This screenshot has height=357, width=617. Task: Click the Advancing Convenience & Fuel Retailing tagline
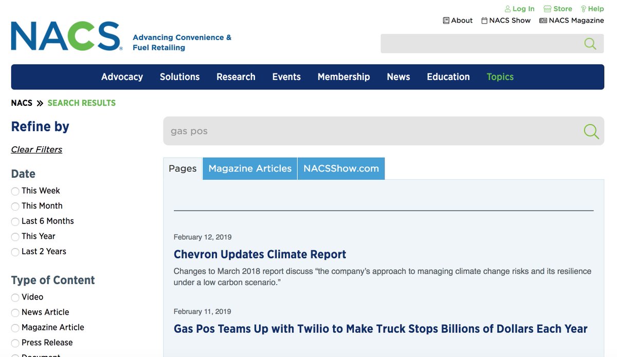[182, 43]
